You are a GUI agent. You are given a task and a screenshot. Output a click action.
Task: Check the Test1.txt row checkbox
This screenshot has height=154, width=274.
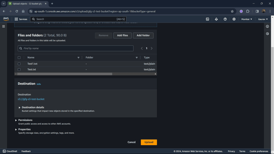click(19, 64)
